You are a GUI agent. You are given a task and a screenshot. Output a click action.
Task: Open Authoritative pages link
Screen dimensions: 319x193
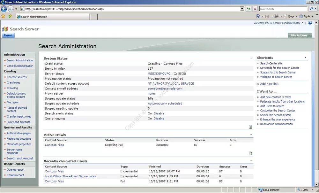tap(19, 133)
